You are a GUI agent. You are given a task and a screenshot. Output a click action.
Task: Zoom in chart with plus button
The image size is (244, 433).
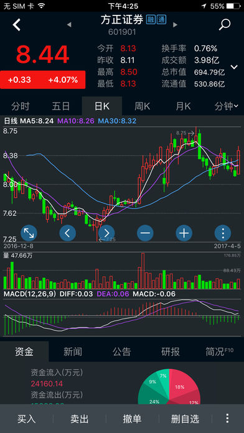click(x=184, y=233)
